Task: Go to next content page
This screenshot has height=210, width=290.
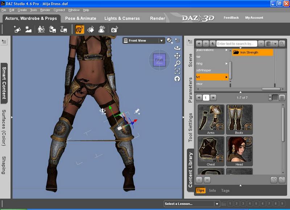Action: [x=213, y=97]
